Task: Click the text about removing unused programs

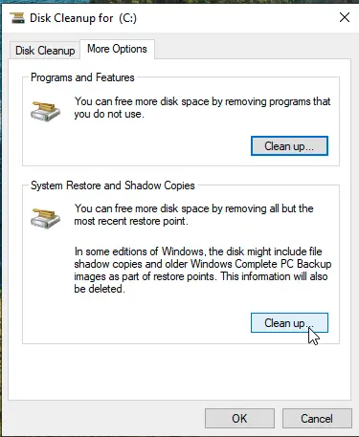Action: coord(202,107)
